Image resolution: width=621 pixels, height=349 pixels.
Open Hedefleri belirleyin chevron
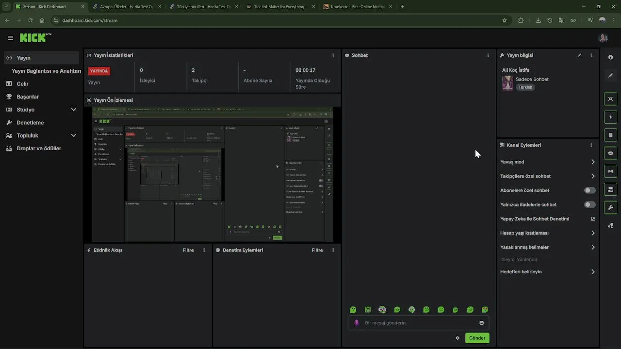tap(593, 272)
